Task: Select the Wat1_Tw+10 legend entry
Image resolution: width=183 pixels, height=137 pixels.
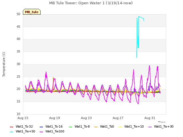Action: (x=131, y=126)
